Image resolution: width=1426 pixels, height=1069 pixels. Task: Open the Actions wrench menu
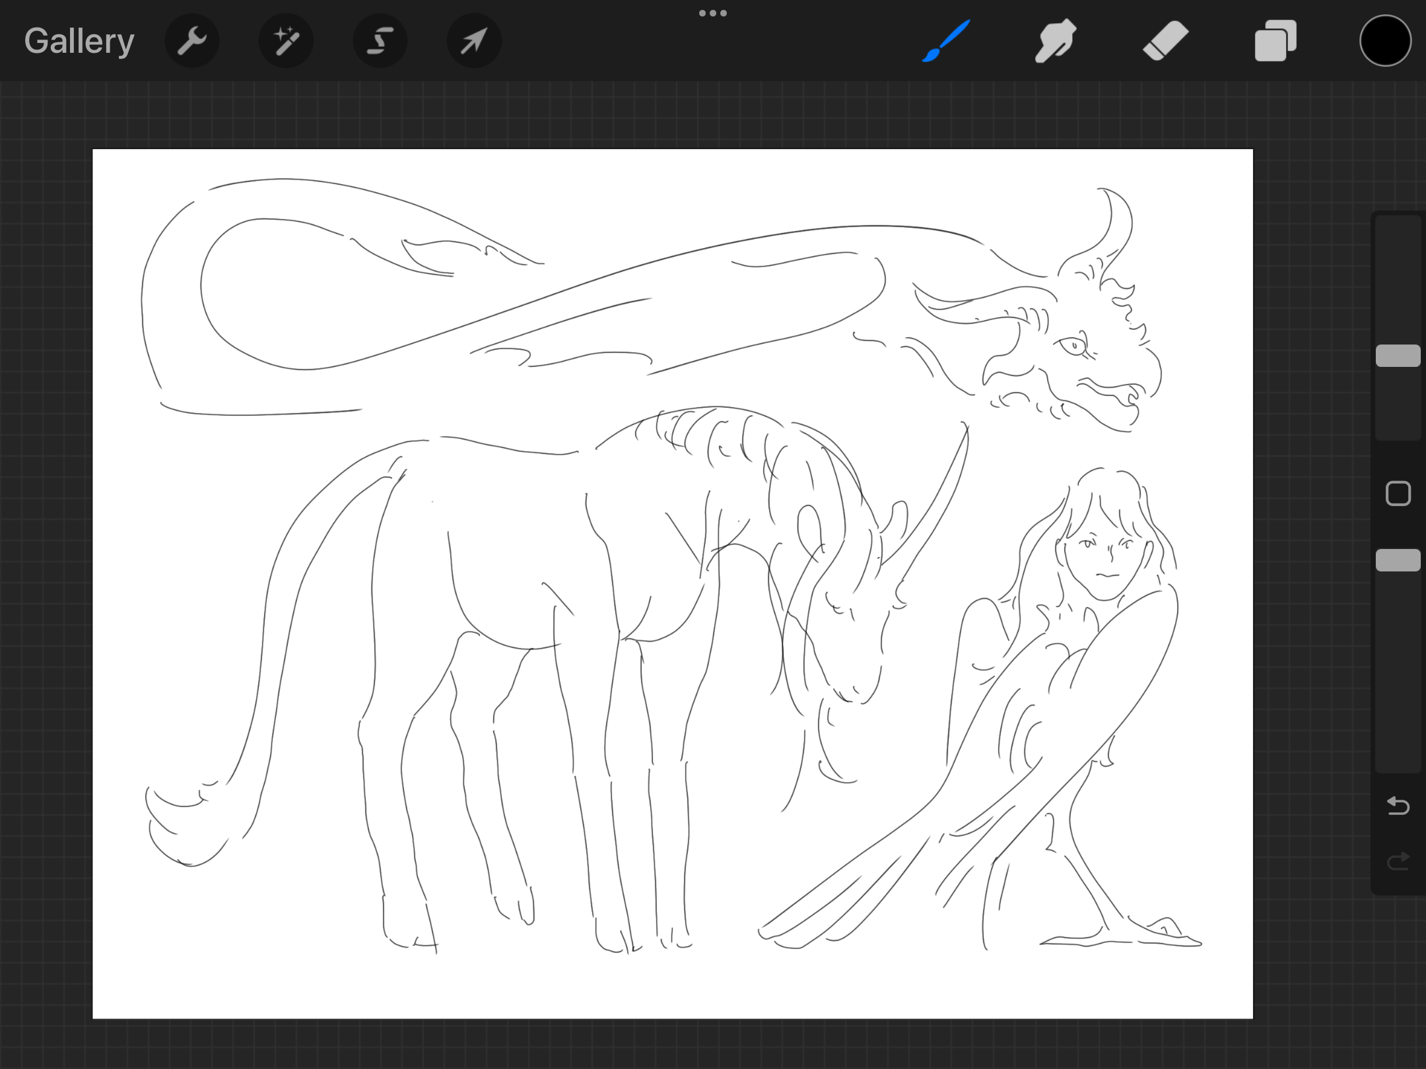[192, 41]
